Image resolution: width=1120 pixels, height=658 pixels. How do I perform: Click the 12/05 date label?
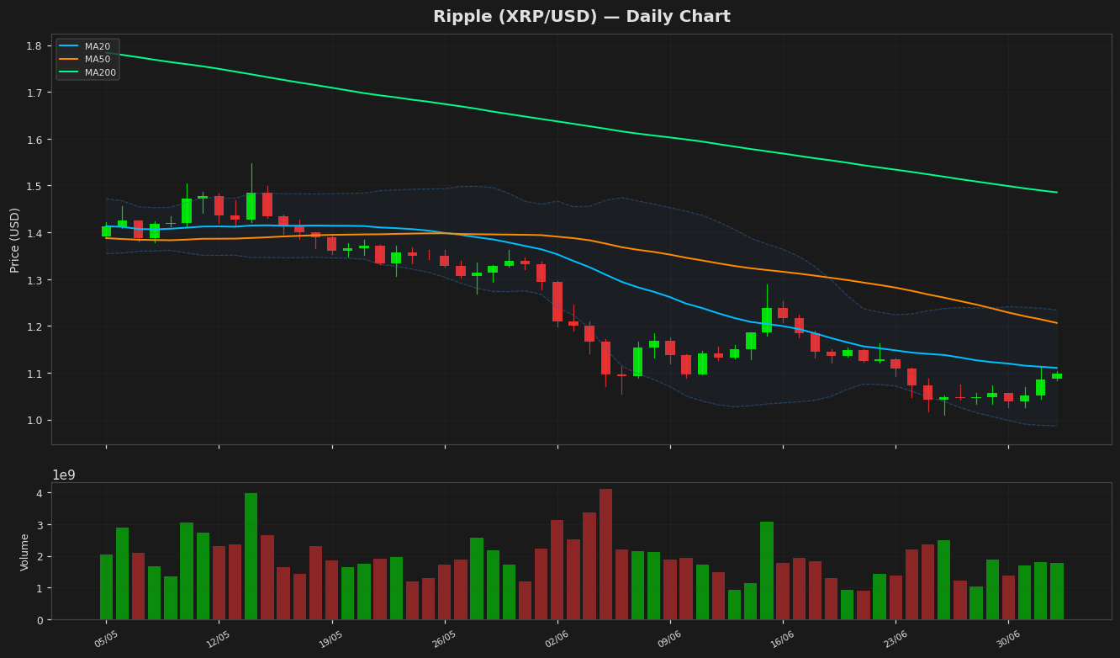pyautogui.click(x=219, y=639)
